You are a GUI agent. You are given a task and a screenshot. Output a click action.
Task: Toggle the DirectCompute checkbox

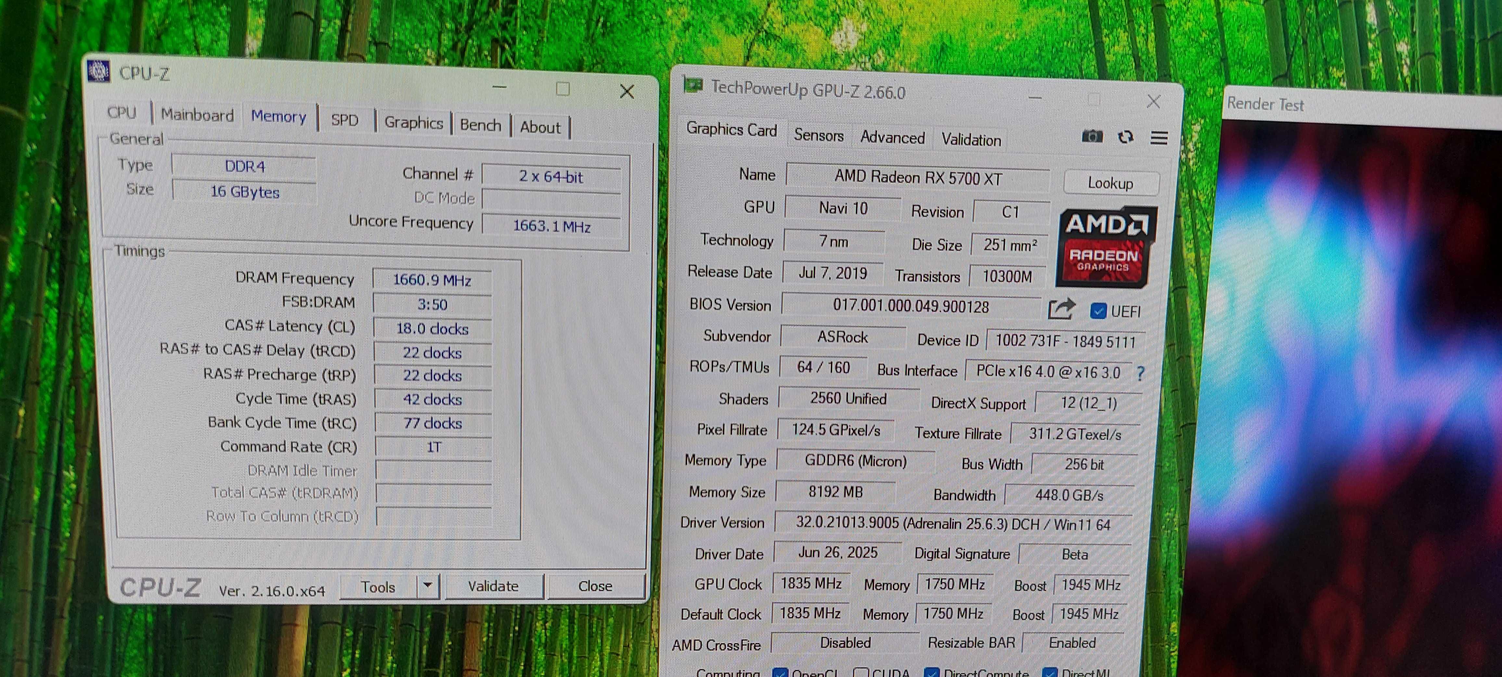click(x=931, y=672)
